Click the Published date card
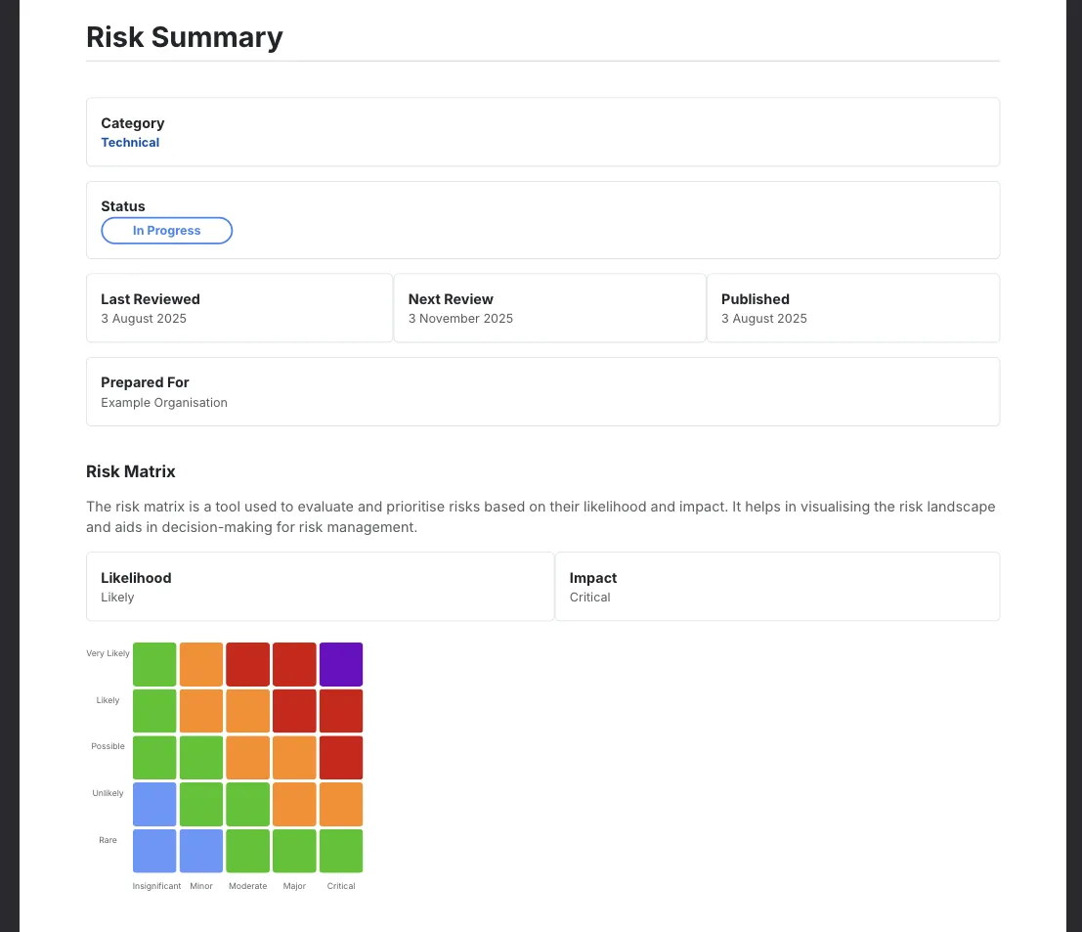 pyautogui.click(x=853, y=307)
